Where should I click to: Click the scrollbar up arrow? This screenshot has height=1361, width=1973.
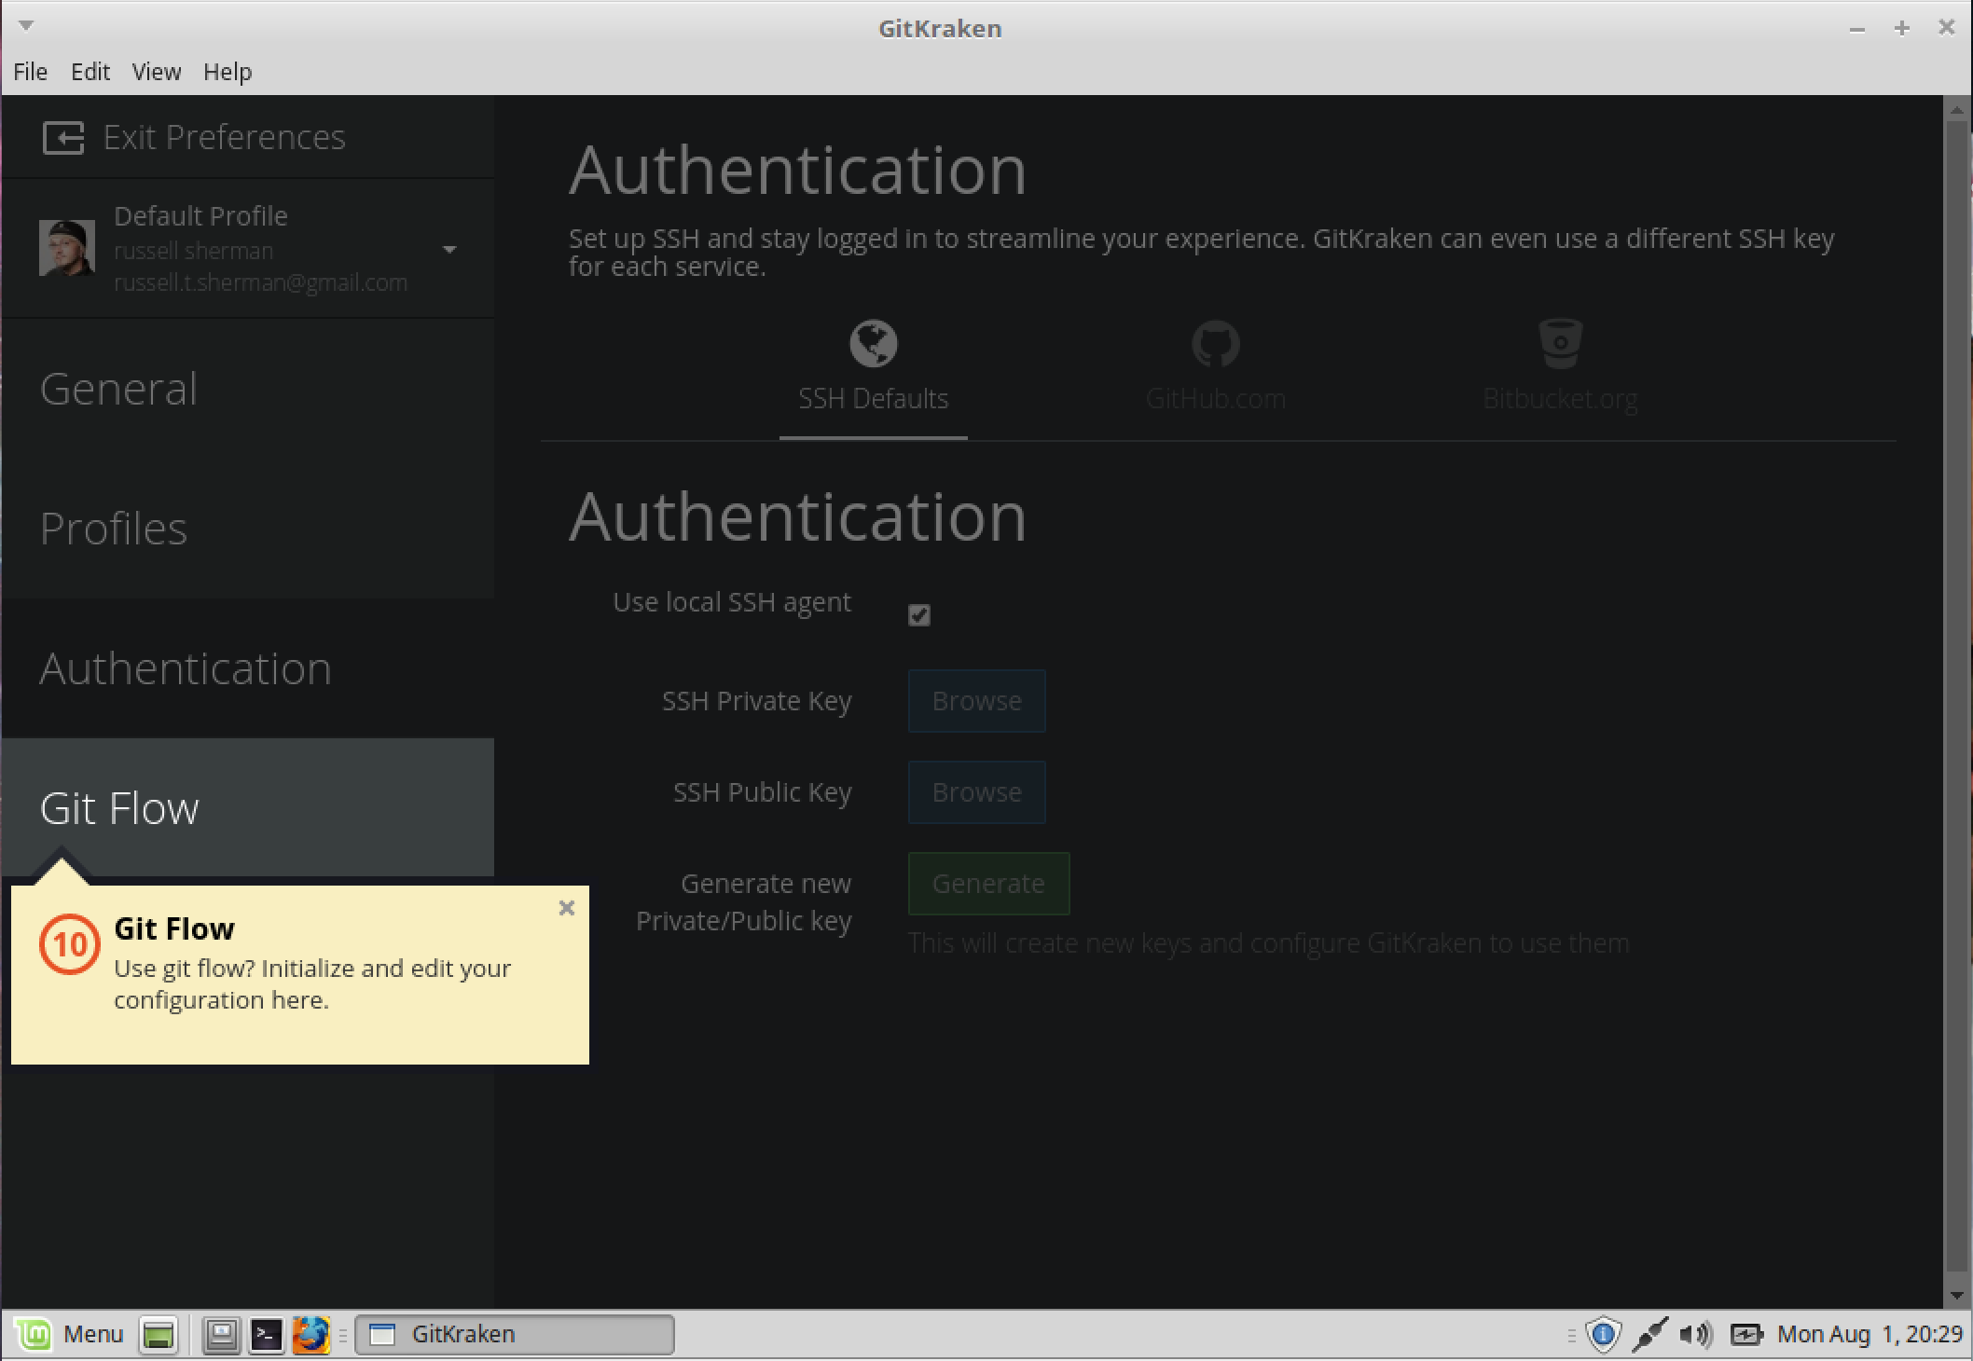pyautogui.click(x=1957, y=110)
